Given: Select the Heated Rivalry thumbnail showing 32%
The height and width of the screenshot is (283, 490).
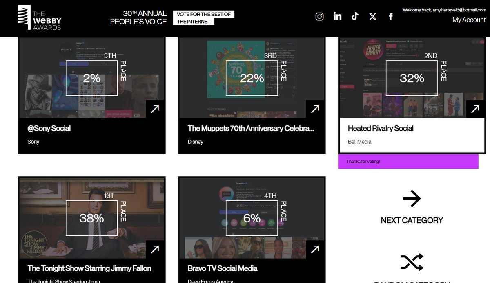Looking at the screenshot, I should tap(412, 78).
